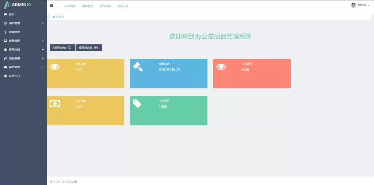Image resolution: width=374 pixels, height=185 pixels.
Task: Click the gavel icon on the blue card
Action: click(137, 67)
